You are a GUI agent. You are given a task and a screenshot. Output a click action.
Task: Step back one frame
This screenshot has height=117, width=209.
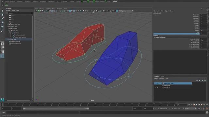point(192,105)
